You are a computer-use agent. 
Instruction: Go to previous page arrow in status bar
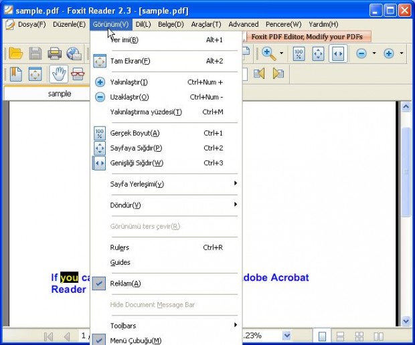67,336
